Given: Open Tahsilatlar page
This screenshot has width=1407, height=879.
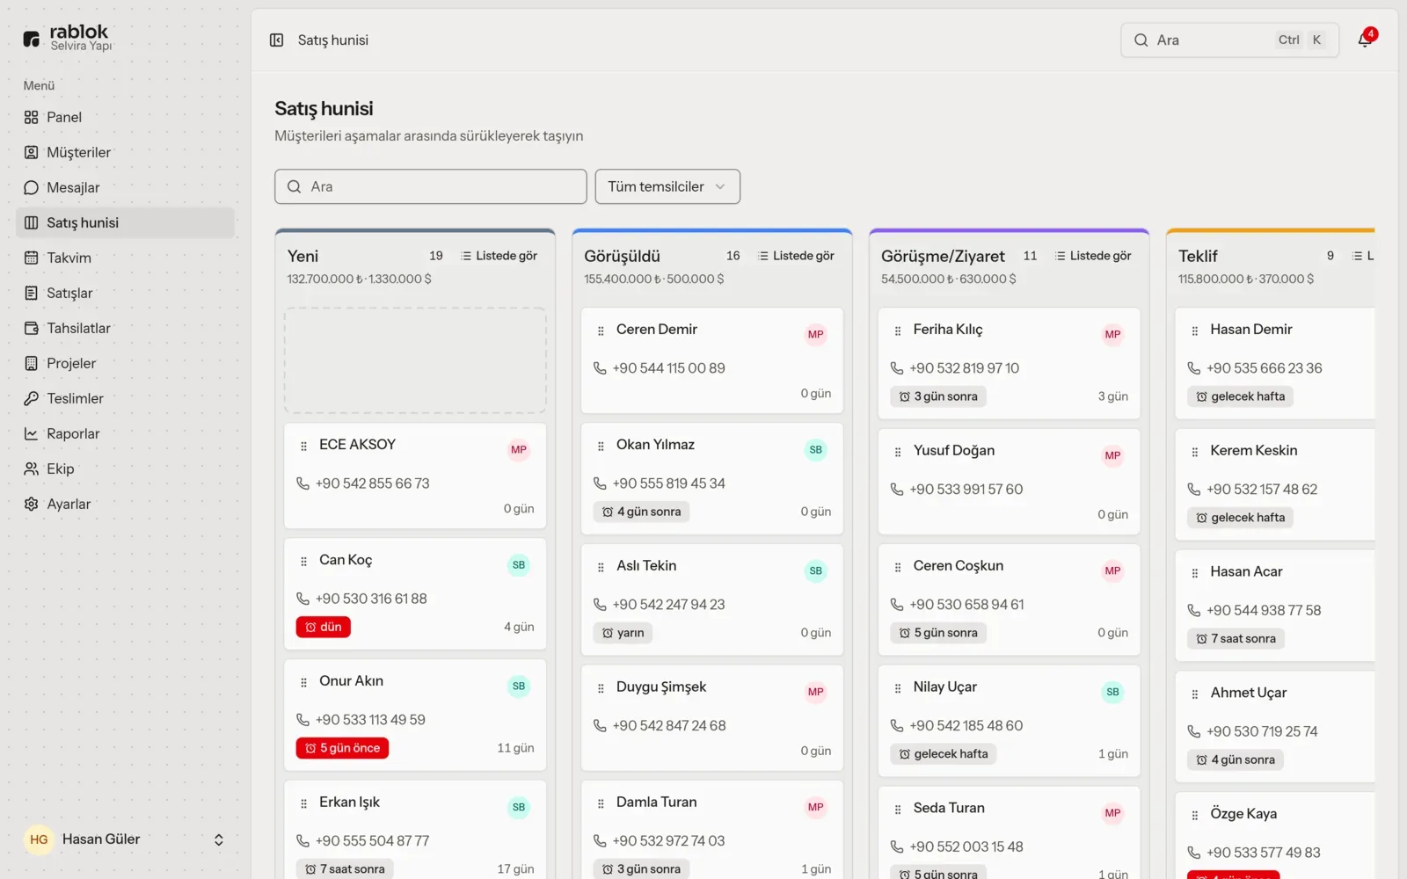Looking at the screenshot, I should (x=125, y=328).
